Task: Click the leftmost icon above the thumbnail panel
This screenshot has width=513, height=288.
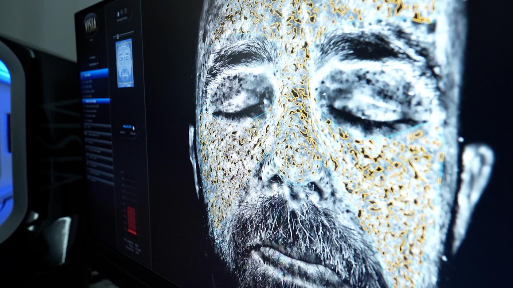Action: point(117,14)
